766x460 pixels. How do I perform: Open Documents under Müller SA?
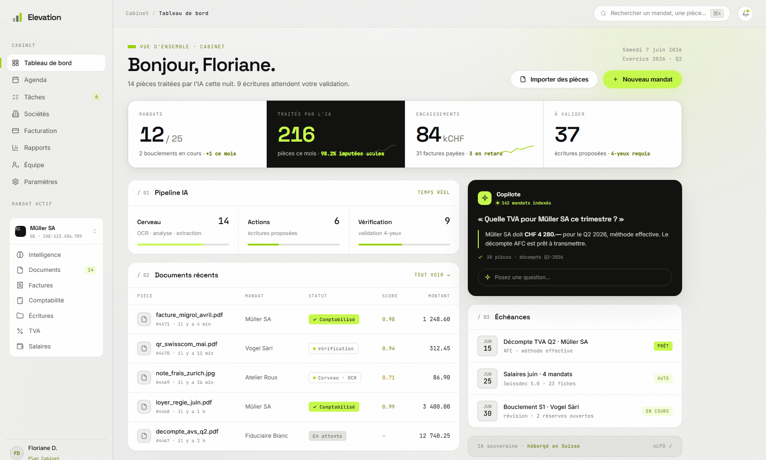[56, 270]
